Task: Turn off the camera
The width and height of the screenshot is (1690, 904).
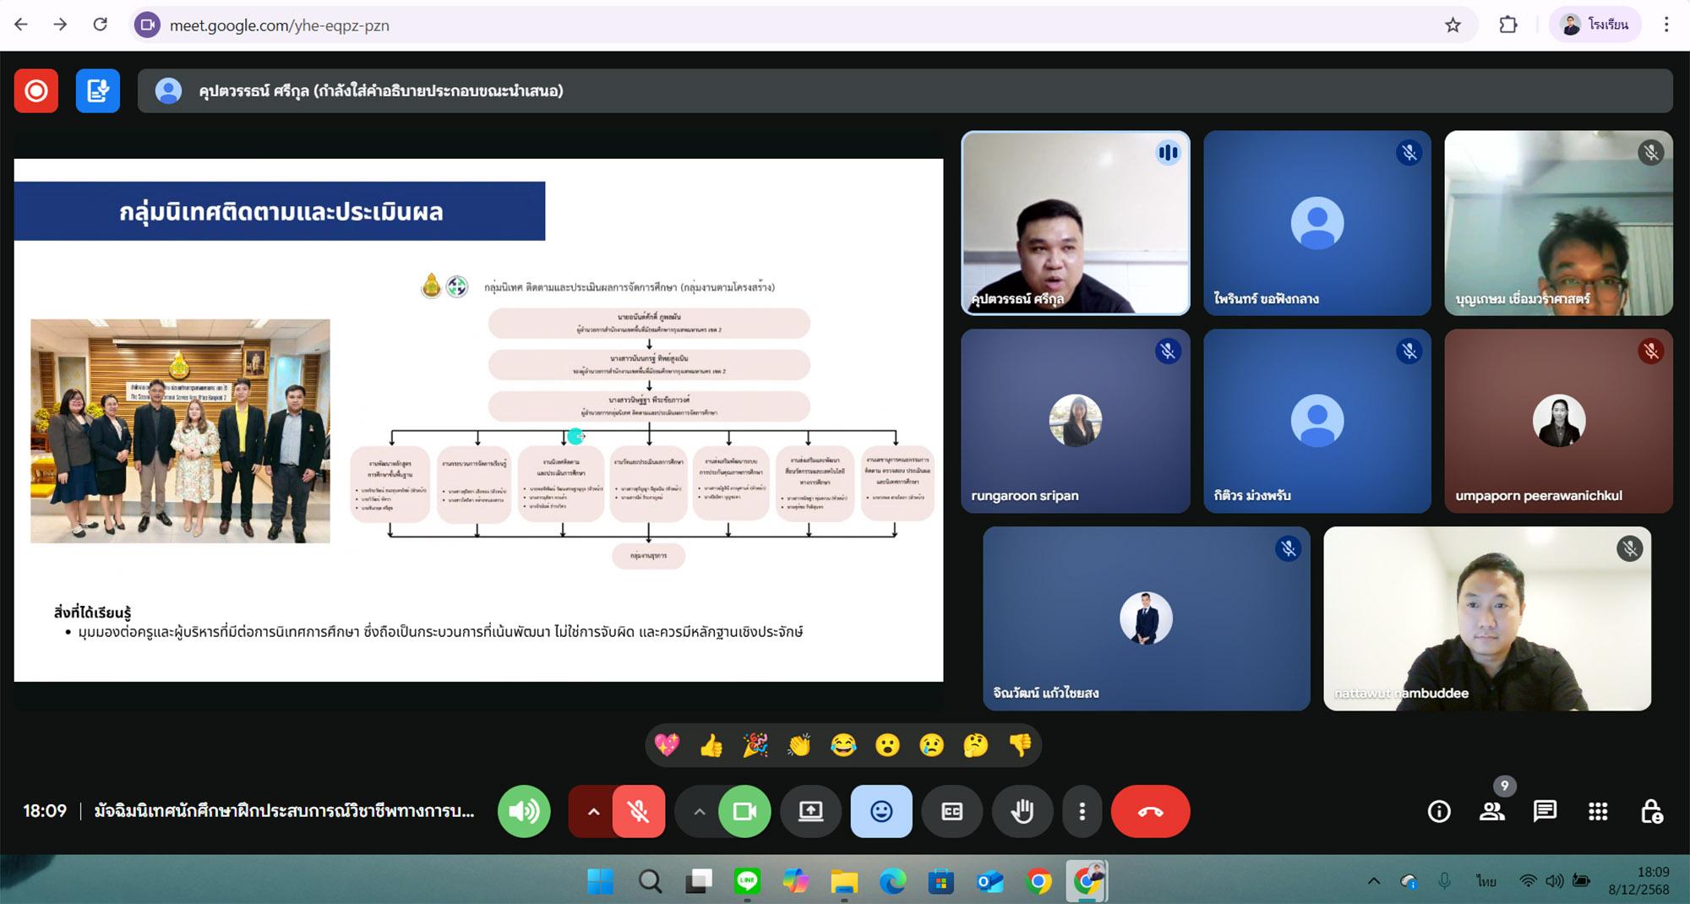Action: pos(744,811)
